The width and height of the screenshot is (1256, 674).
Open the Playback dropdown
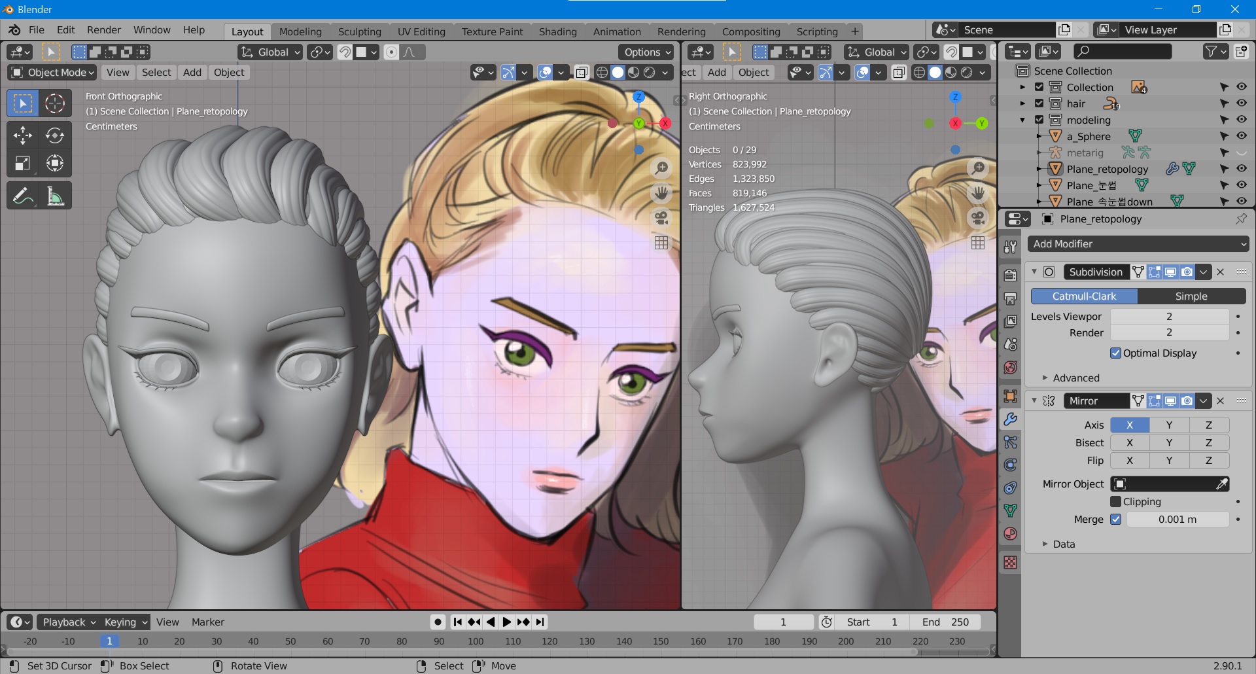[x=69, y=622]
